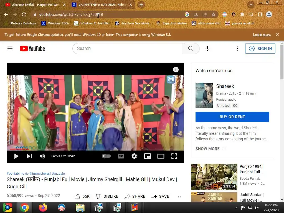The width and height of the screenshot is (284, 213).
Task: Click Learn more on update notice
Action: point(262,35)
